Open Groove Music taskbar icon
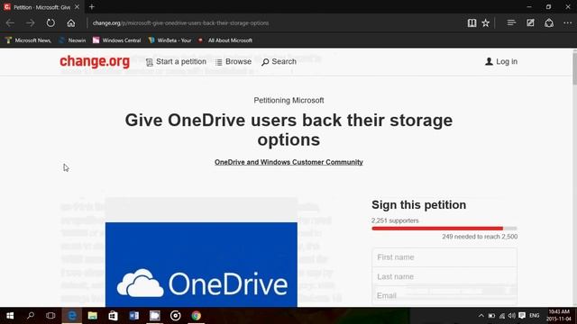The image size is (577, 324). pyautogui.click(x=176, y=316)
